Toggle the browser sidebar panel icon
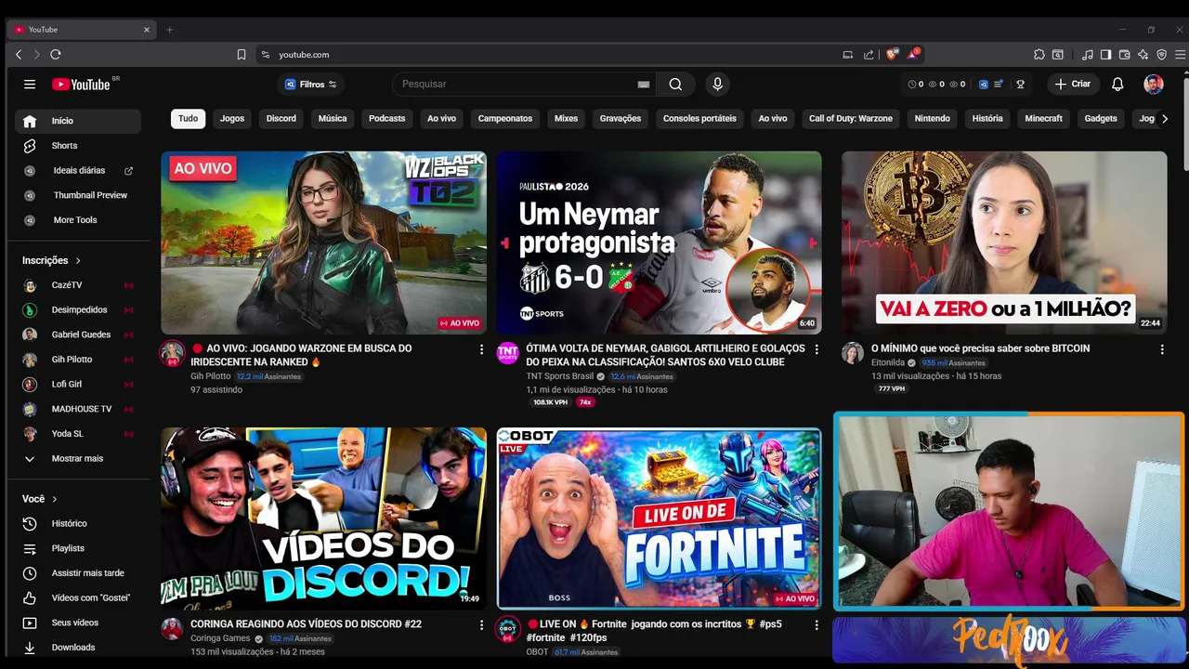The height and width of the screenshot is (669, 1189). point(1105,55)
